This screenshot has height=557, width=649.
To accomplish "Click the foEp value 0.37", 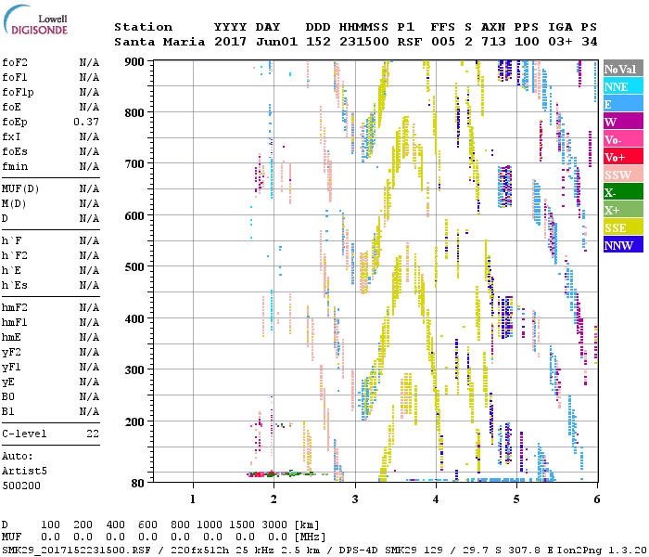I will pos(86,122).
